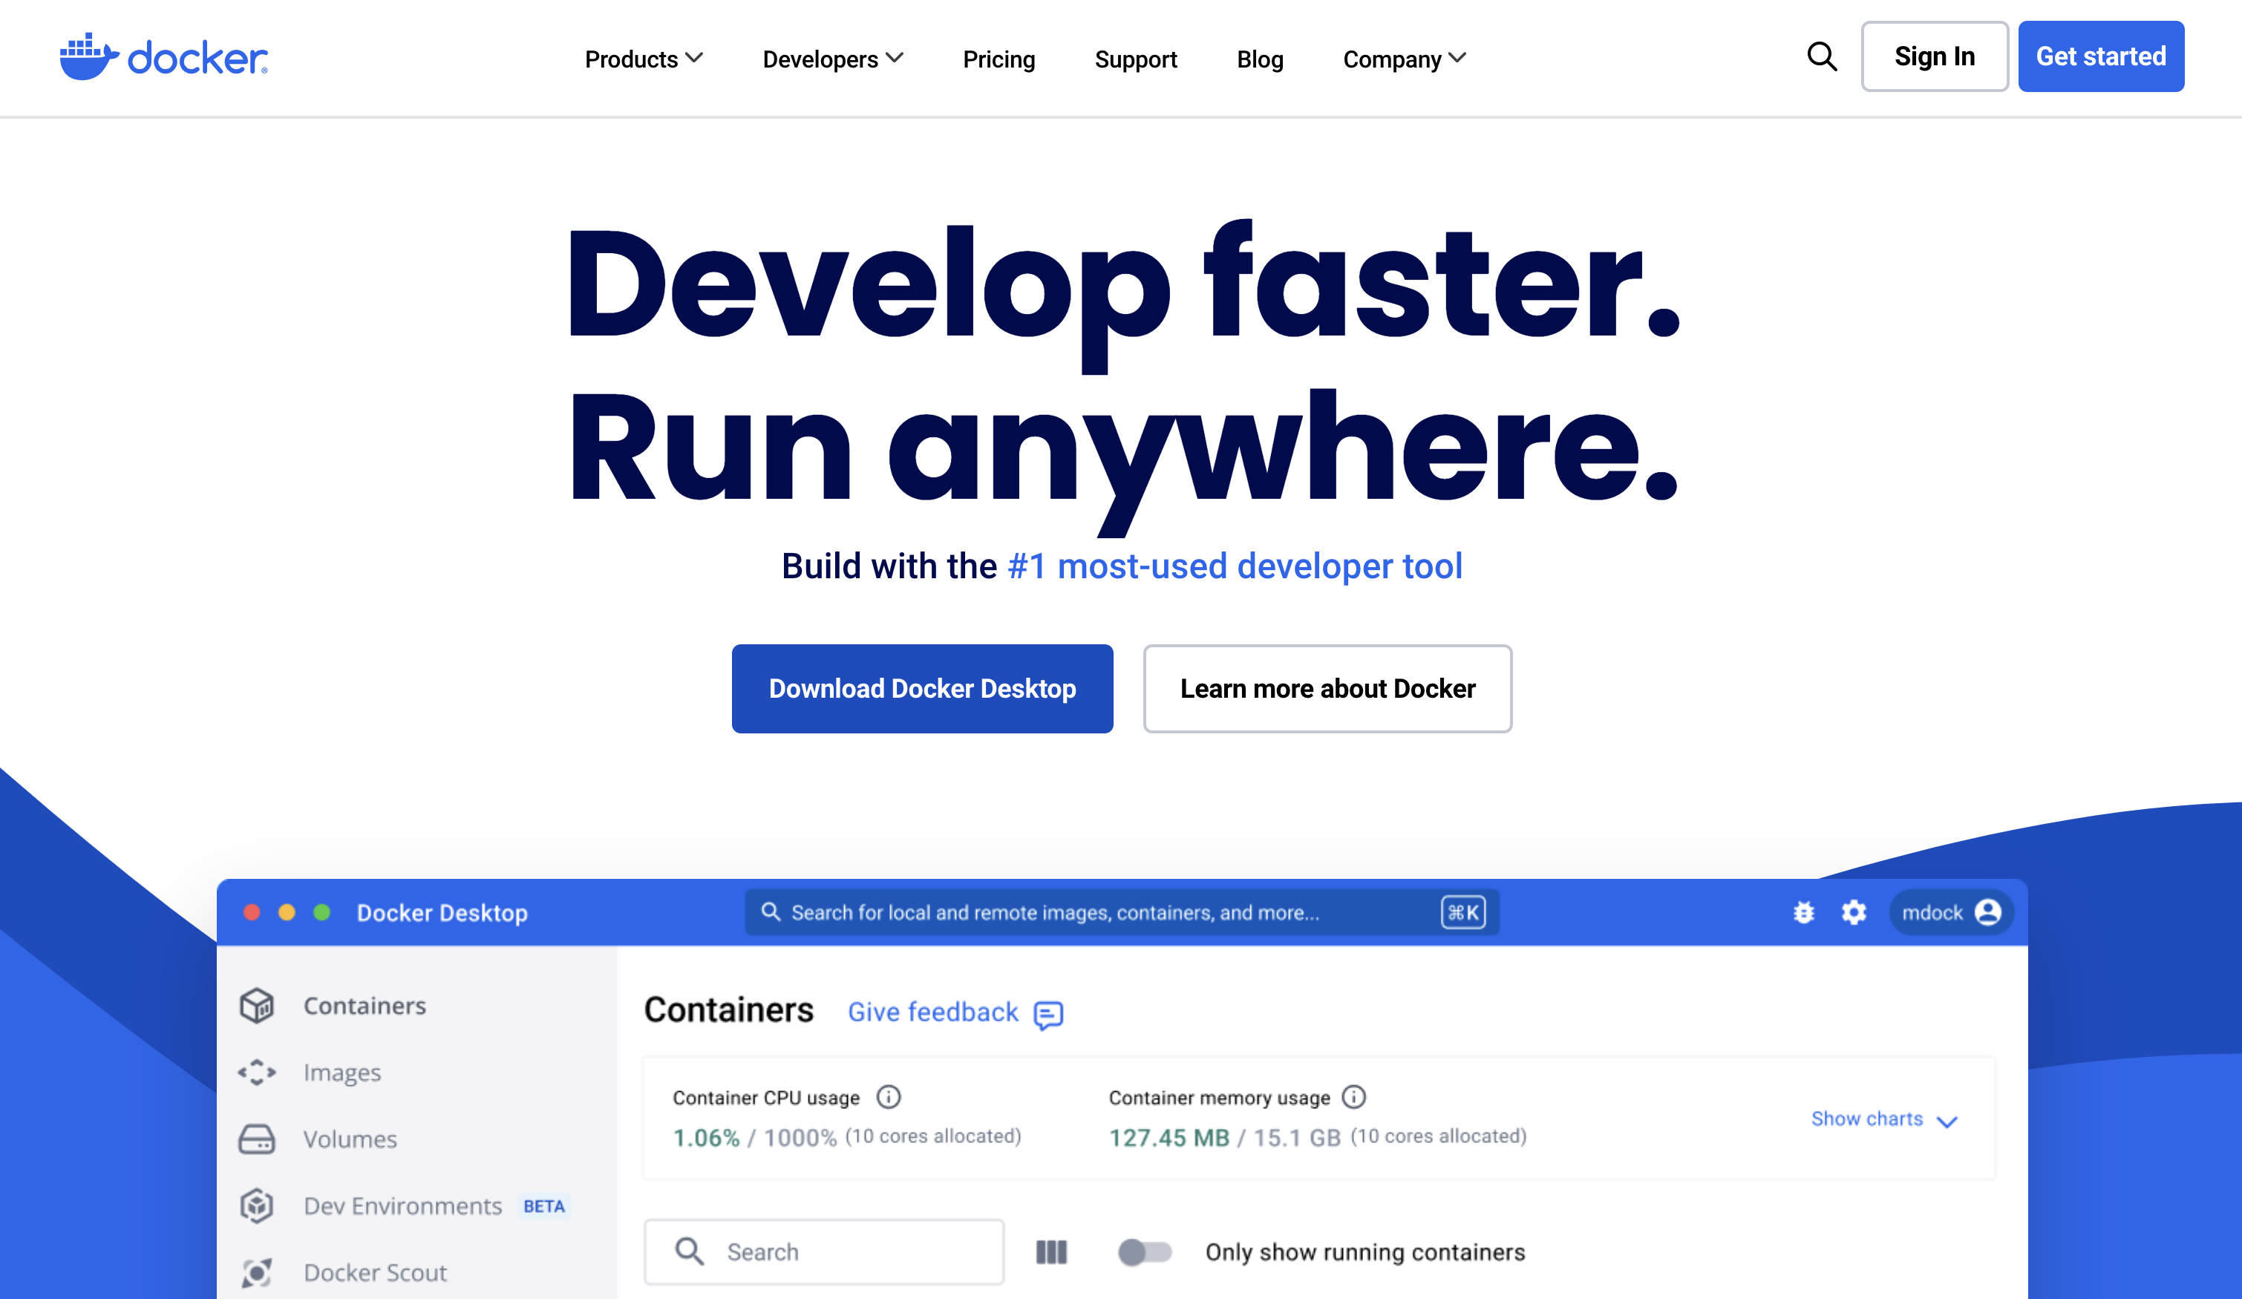Open the column layout icon
Screen dimensions: 2242x1299
(1050, 1251)
